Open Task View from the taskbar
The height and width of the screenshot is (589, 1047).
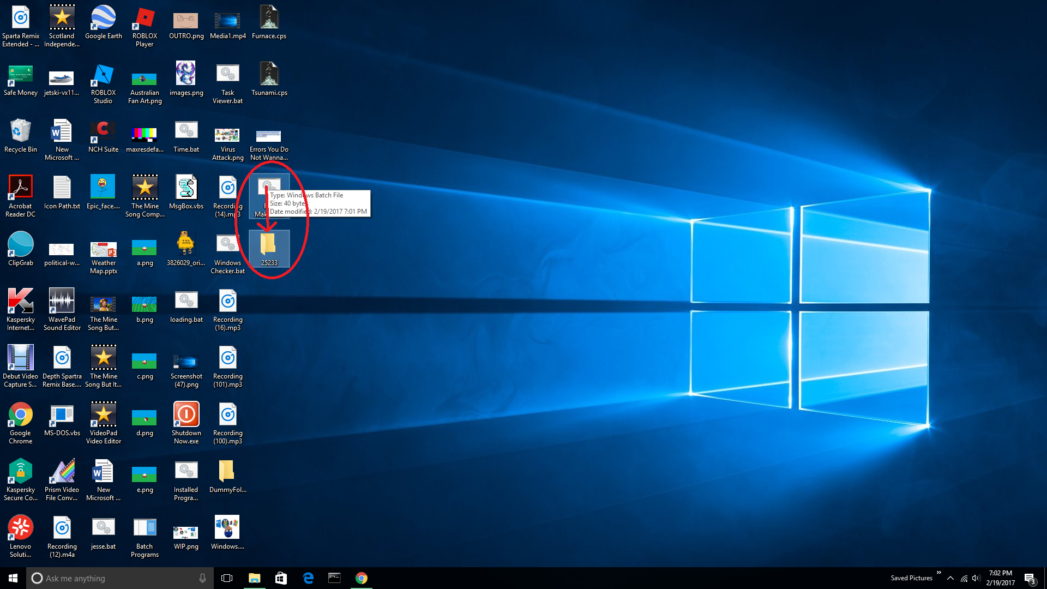[227, 578]
